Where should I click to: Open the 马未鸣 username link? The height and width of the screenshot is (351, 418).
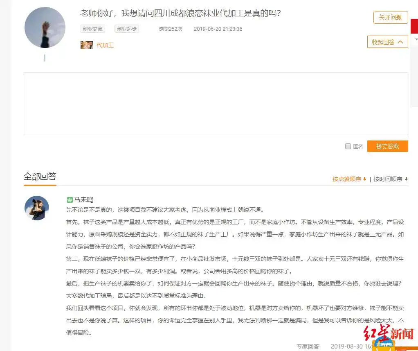click(83, 199)
